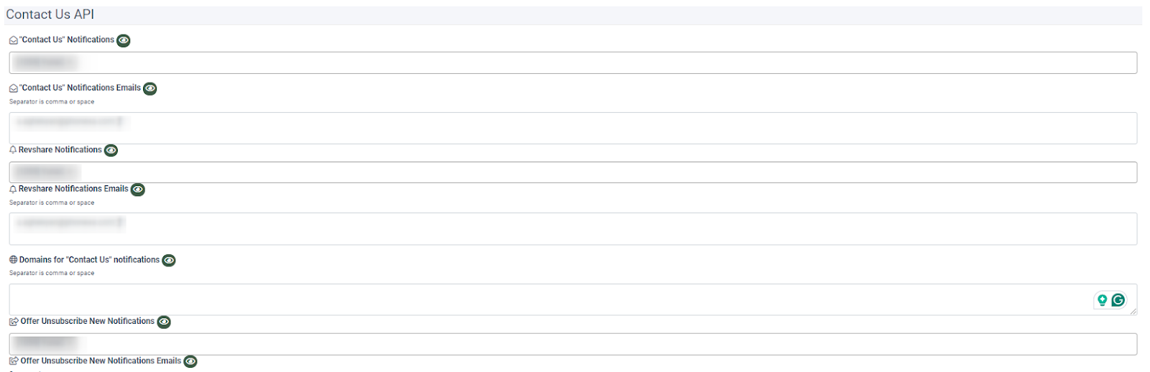Toggle eye icon for Domains for "Contact Us" notifications

[x=169, y=260]
